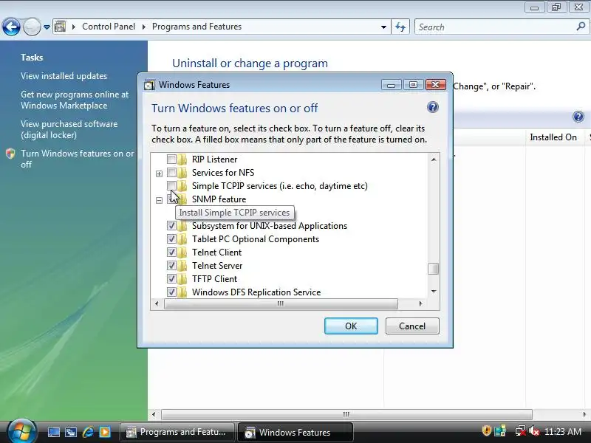Image resolution: width=591 pixels, height=443 pixels.
Task: Open Get new programs online at Windows Marketplace
Action: point(75,100)
